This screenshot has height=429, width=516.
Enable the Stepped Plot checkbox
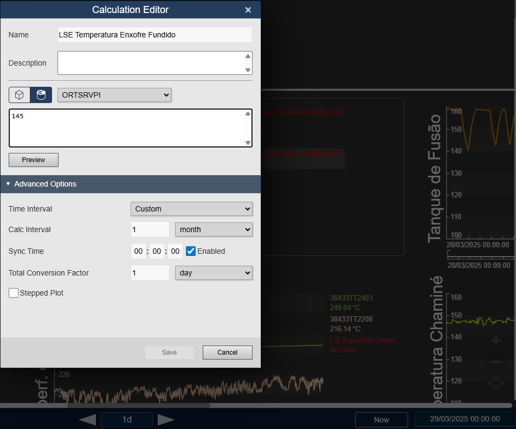14,293
